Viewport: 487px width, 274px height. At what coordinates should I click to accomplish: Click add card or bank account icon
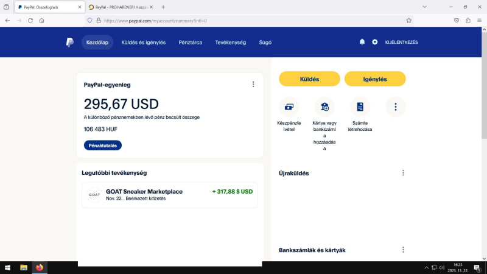point(324,107)
